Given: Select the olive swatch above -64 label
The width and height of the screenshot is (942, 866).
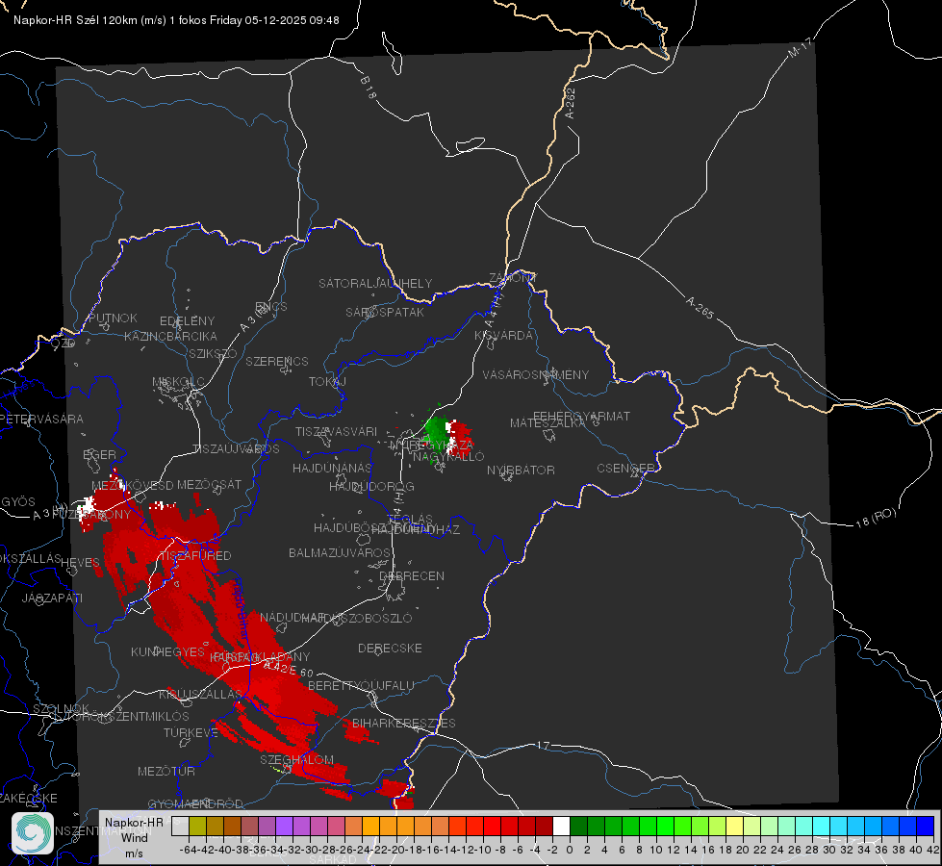Looking at the screenshot, I should [197, 826].
